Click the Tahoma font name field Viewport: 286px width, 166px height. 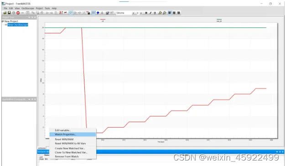click(124, 13)
